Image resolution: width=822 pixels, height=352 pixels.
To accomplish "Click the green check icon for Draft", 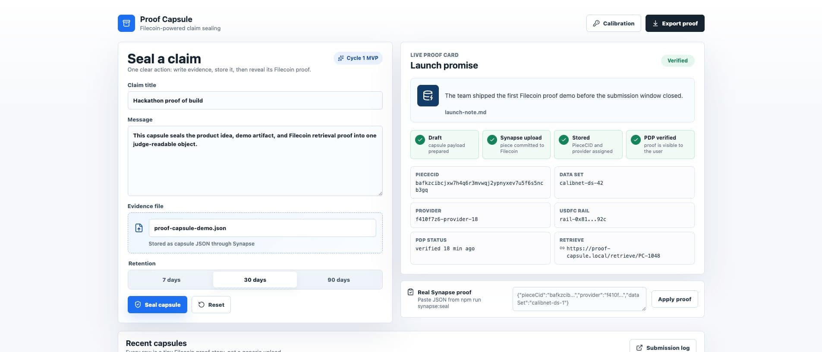I will pos(420,140).
